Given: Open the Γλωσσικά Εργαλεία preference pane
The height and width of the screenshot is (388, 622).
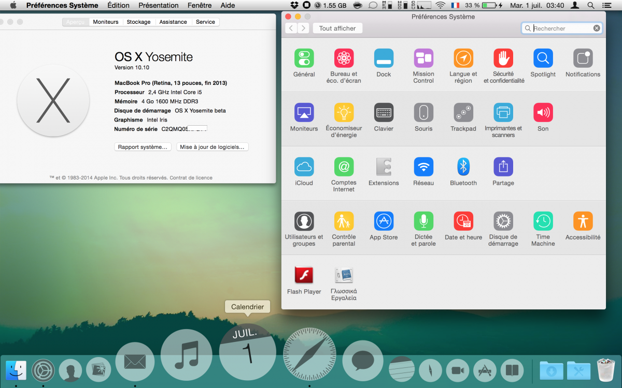Looking at the screenshot, I should coord(344,275).
